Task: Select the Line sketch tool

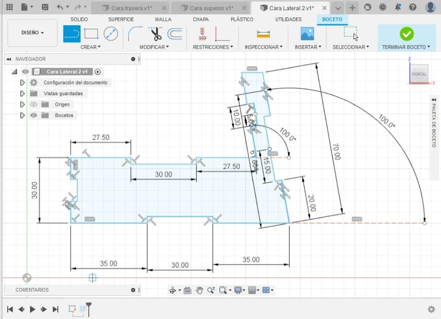Action: coord(72,34)
